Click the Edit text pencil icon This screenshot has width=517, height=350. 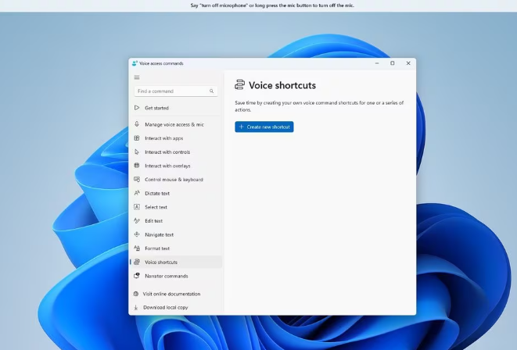click(x=137, y=221)
